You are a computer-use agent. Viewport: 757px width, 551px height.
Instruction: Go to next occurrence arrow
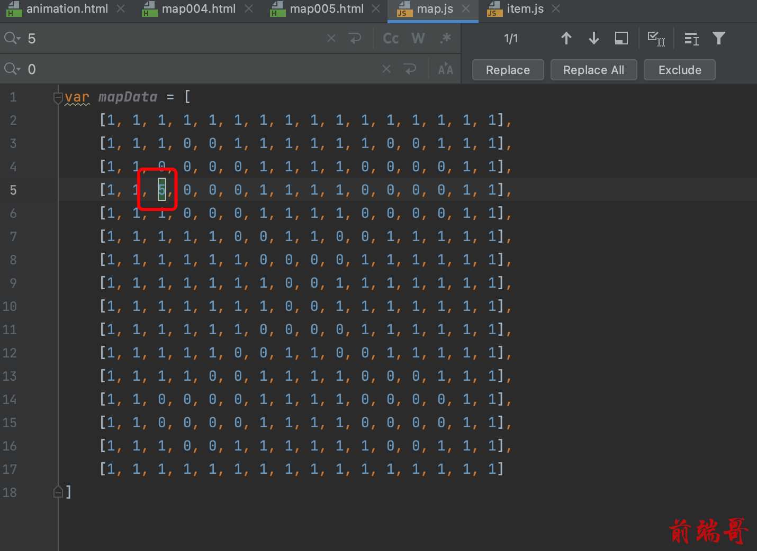[594, 38]
